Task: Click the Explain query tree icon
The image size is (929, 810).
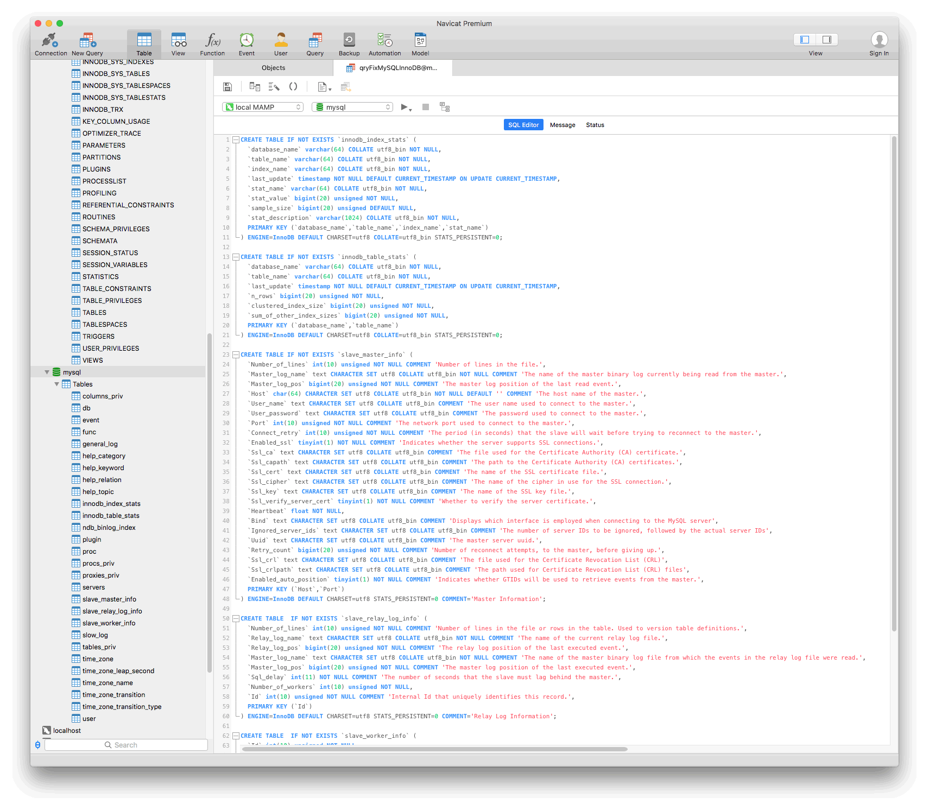Action: pyautogui.click(x=445, y=107)
